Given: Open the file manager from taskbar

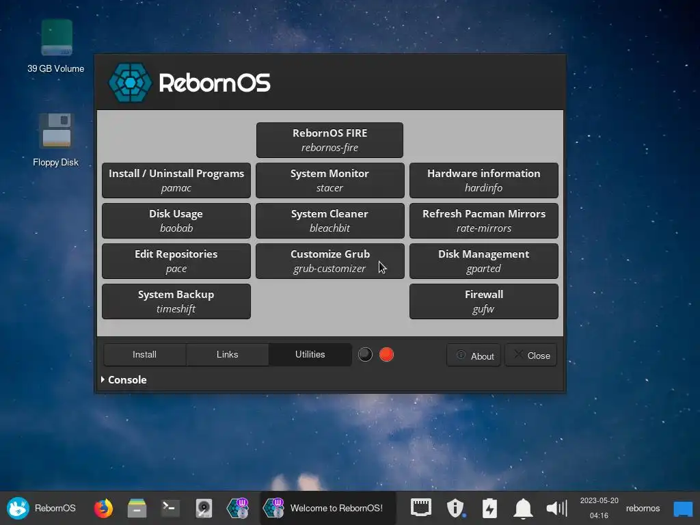Looking at the screenshot, I should pos(137,508).
